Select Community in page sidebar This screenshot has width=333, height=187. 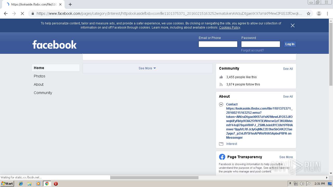click(x=43, y=93)
